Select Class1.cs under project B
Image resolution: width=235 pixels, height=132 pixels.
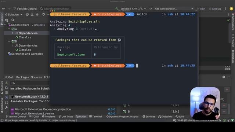click(x=23, y=50)
